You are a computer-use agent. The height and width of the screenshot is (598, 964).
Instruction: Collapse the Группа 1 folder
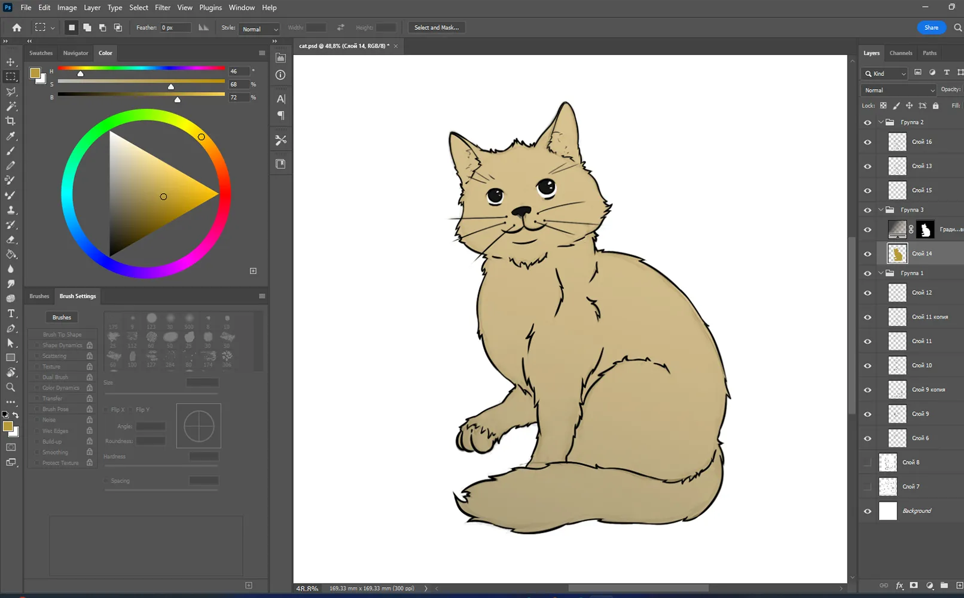(881, 273)
